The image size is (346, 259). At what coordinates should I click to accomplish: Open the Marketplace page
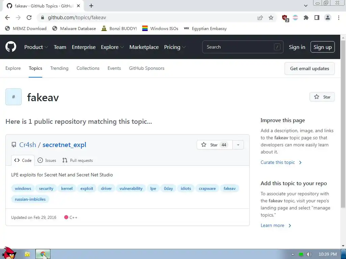tap(144, 47)
